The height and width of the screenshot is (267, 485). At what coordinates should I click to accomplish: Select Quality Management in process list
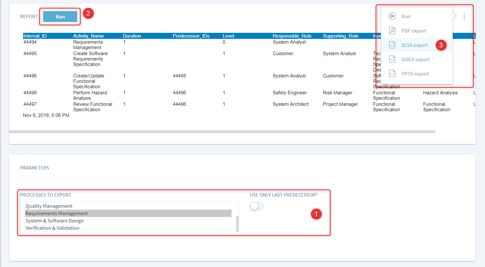[49, 206]
